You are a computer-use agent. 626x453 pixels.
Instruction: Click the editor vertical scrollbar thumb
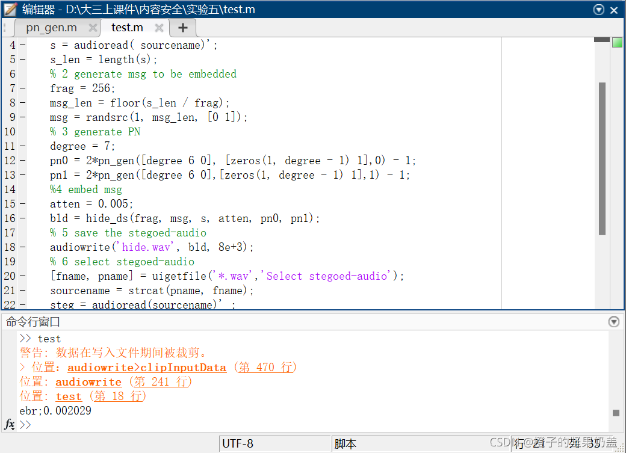(x=602, y=158)
